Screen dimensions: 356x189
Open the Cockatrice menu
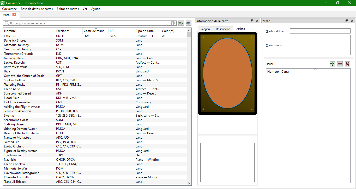[9, 9]
